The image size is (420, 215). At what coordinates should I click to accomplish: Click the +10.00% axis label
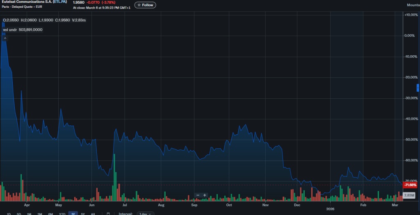click(411, 15)
